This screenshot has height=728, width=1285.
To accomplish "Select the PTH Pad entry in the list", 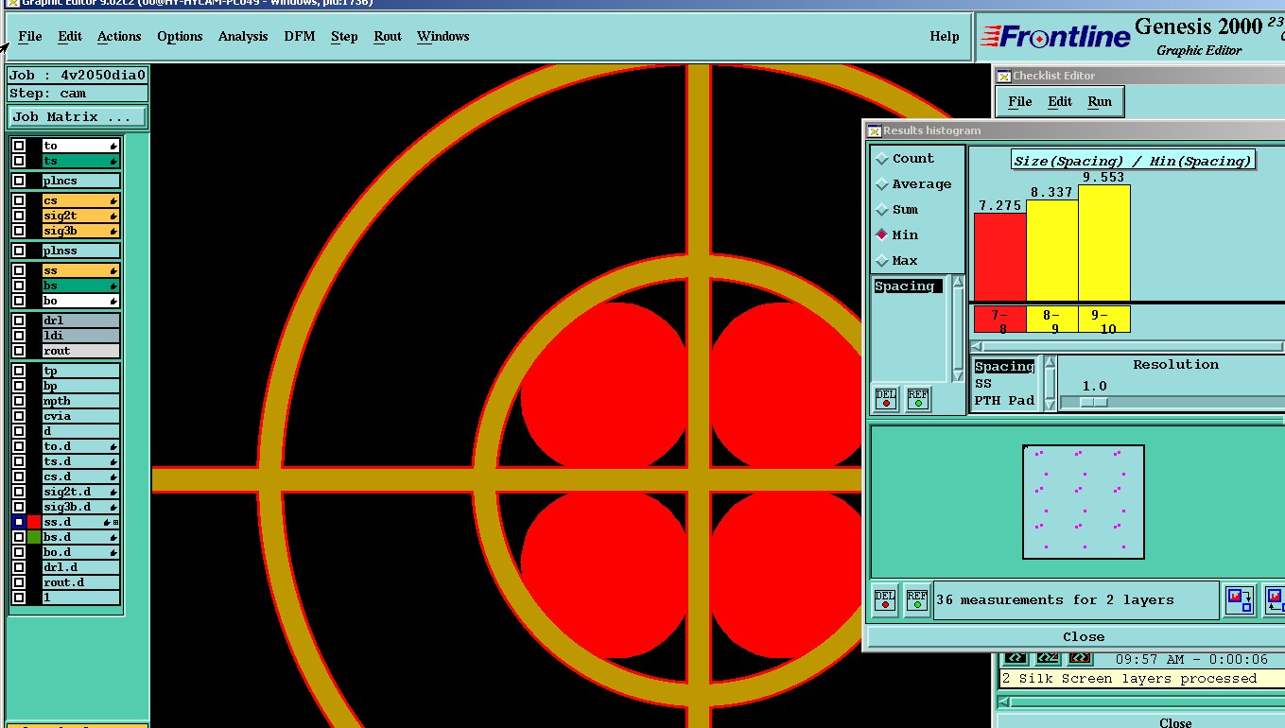I will coord(1004,400).
